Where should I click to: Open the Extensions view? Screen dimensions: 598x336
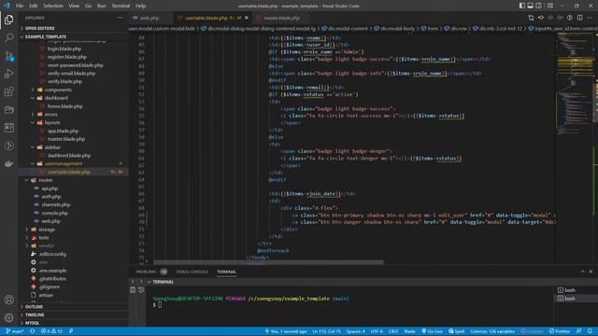(8, 91)
